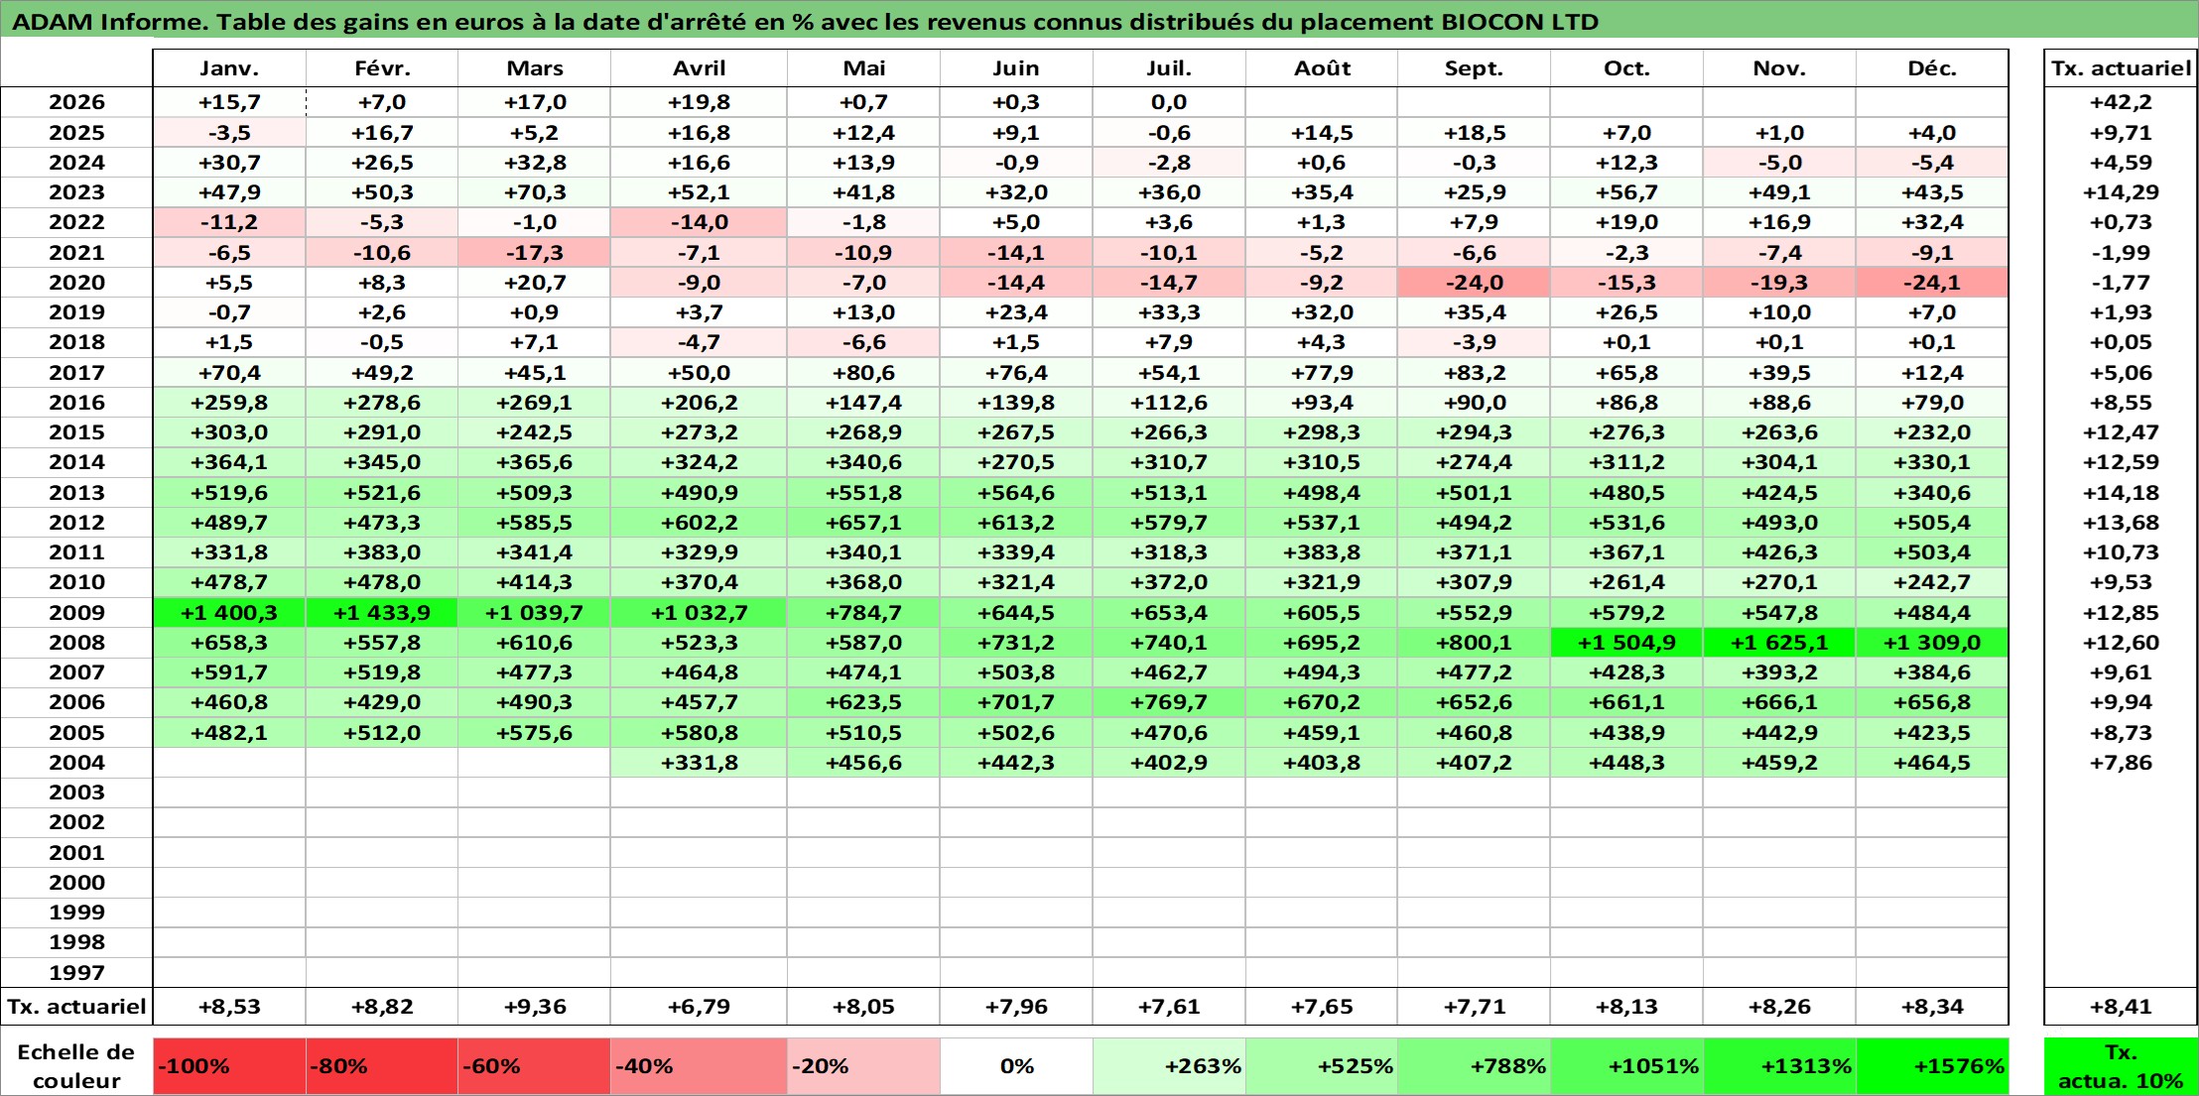Click the Echelle de couleur label
The width and height of the screenshot is (2199, 1096).
76,1066
